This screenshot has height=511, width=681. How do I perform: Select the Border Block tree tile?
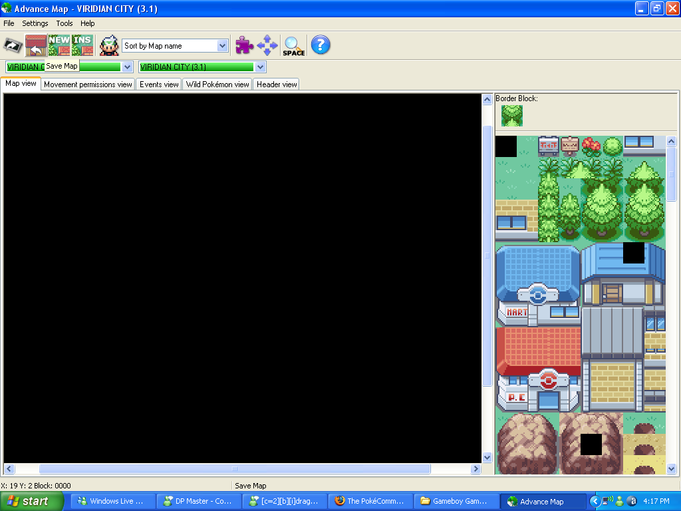(511, 116)
